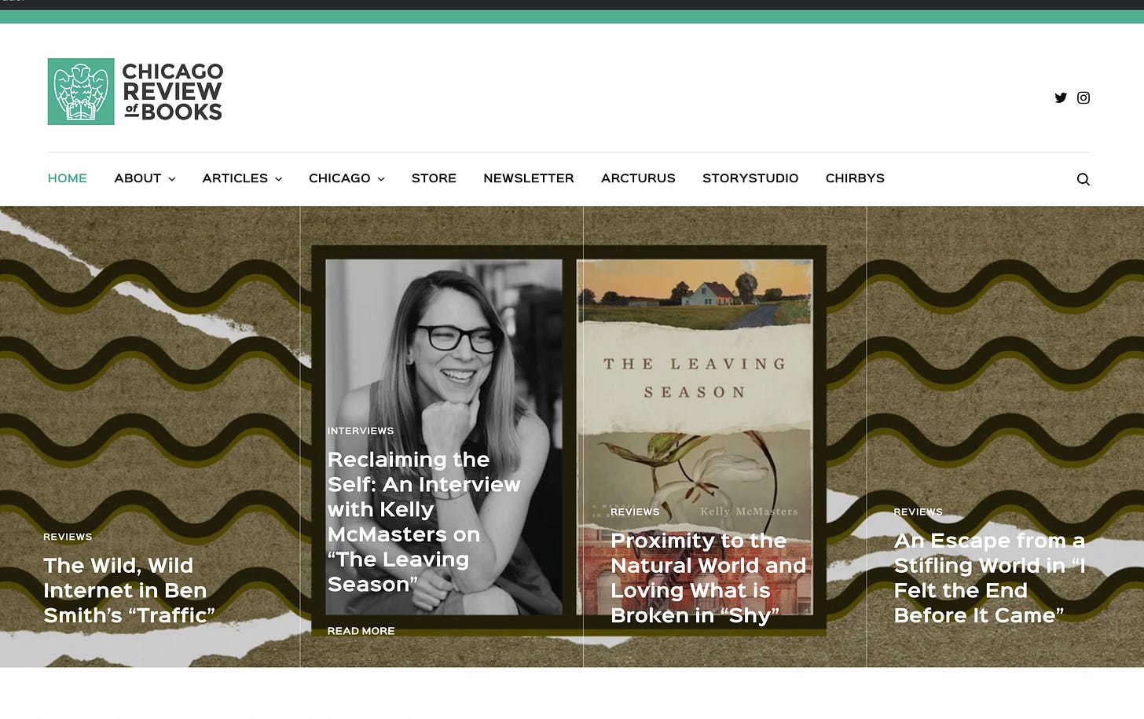Open the Instagram icon link
Image resolution: width=1144 pixels, height=719 pixels.
(x=1083, y=97)
